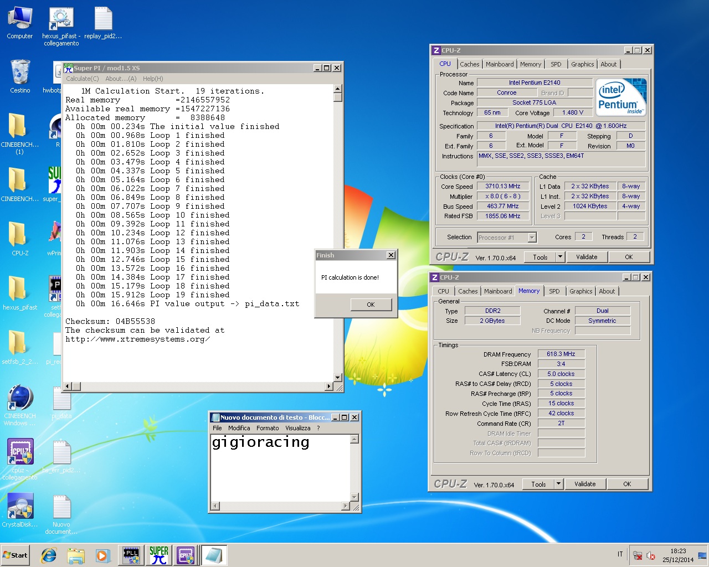Click Tools button in upper CPU-Z
The height and width of the screenshot is (567, 709).
(x=540, y=257)
